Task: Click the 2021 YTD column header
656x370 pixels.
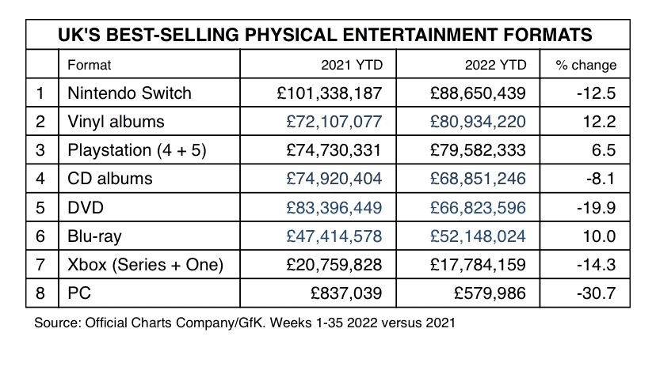Action: pyautogui.click(x=352, y=65)
